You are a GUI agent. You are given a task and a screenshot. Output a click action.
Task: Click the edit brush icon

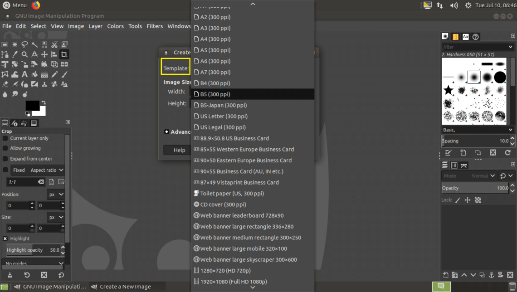click(448, 153)
